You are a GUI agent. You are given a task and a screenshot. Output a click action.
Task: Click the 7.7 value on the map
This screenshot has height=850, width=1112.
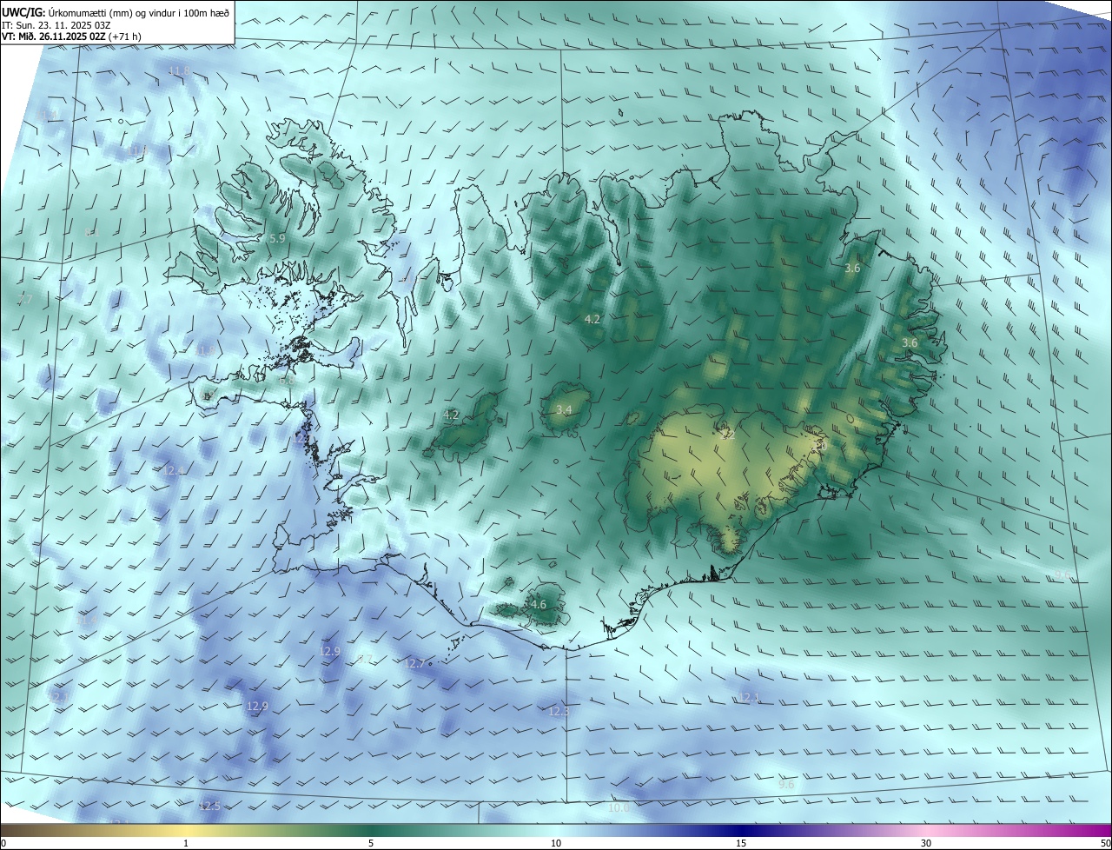[x=24, y=300]
